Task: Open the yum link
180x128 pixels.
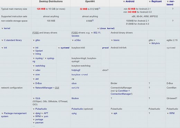Action: [46, 116]
